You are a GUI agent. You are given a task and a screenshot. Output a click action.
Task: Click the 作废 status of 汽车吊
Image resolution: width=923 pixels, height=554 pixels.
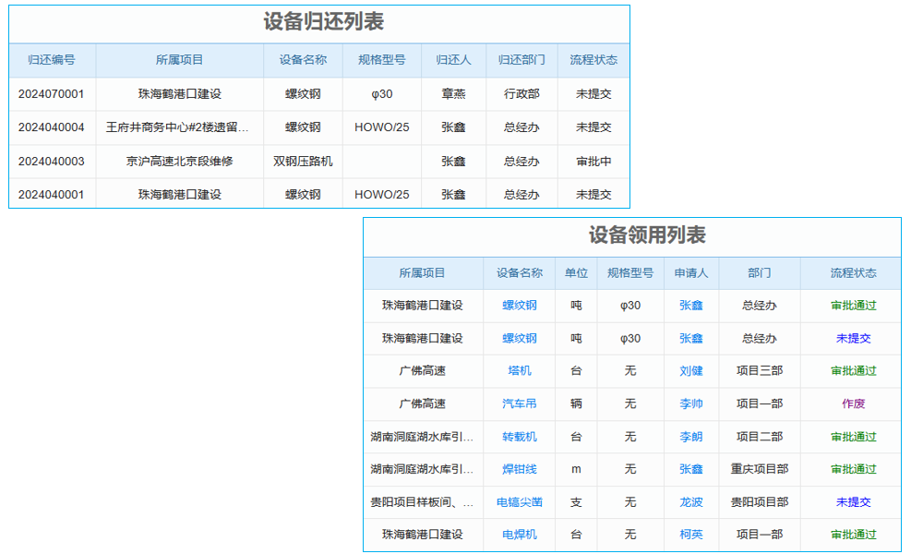[x=853, y=404]
